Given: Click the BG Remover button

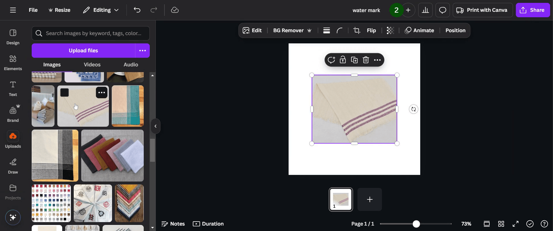Looking at the screenshot, I should click(292, 30).
